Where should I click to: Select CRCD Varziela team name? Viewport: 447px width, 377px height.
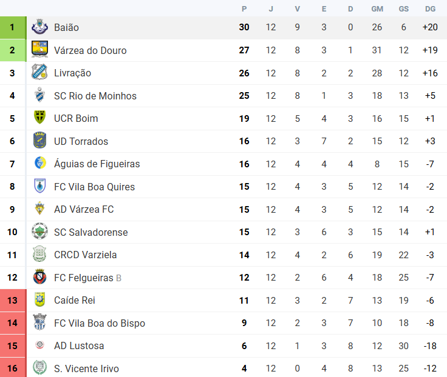85,255
